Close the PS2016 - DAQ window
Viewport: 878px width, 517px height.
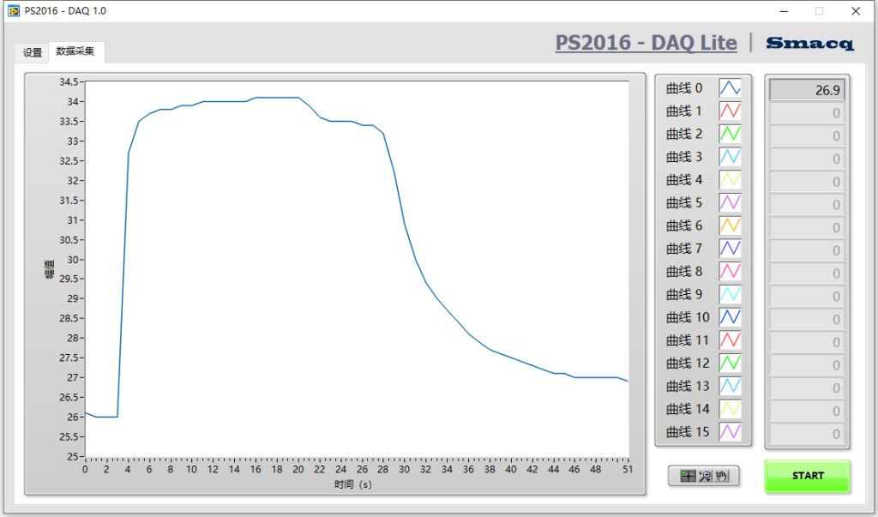point(856,11)
